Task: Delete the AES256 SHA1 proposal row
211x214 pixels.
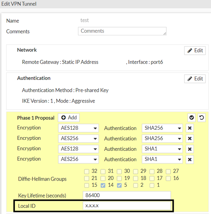Action: point(190,159)
